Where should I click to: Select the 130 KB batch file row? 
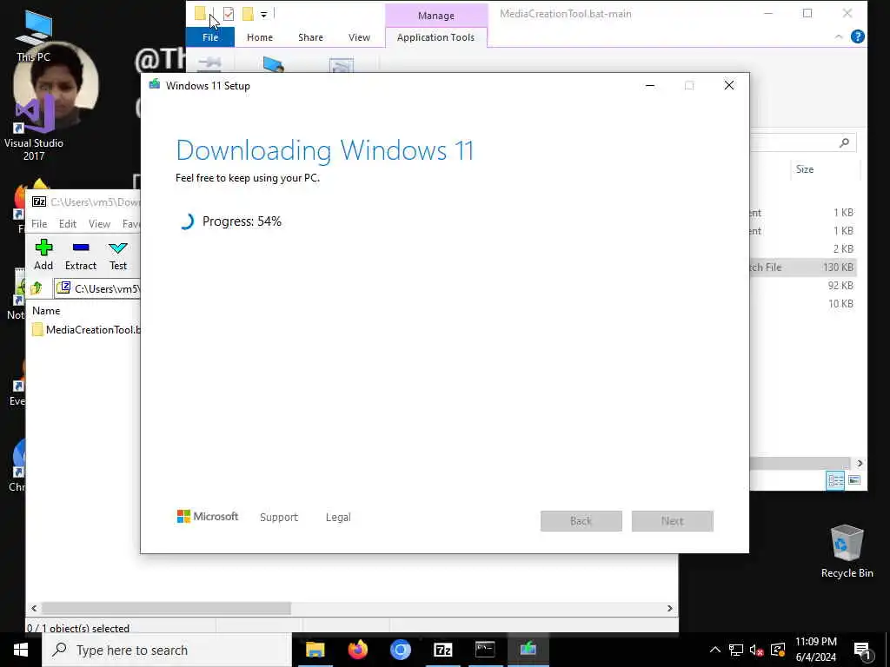click(x=802, y=267)
